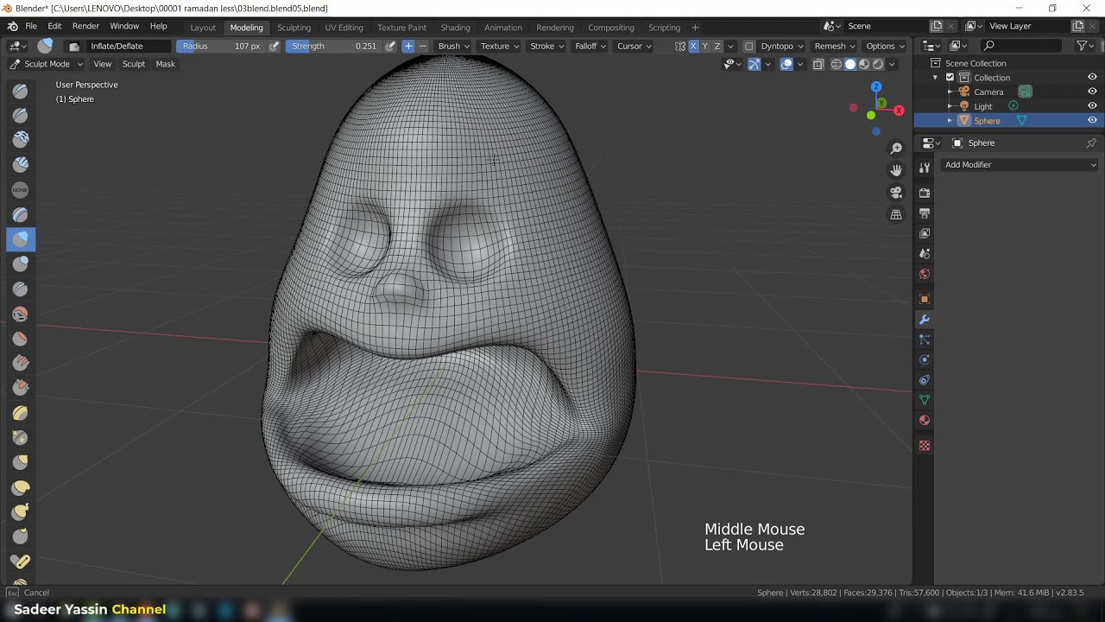Open the Stroke dropdown
This screenshot has height=622, width=1105.
coord(546,47)
